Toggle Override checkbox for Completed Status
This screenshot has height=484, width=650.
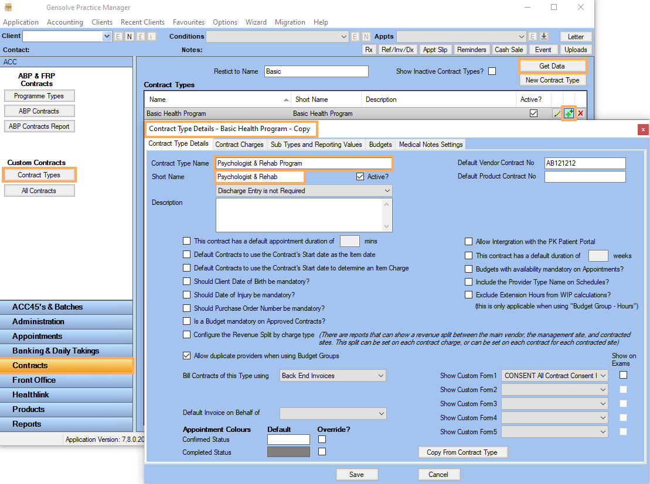coord(322,452)
